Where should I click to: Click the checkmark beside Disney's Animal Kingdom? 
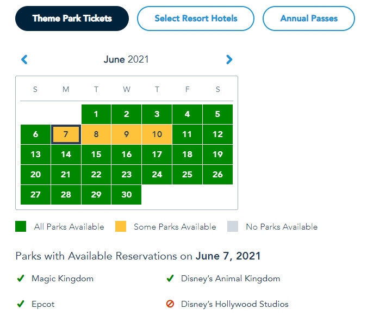coord(170,279)
